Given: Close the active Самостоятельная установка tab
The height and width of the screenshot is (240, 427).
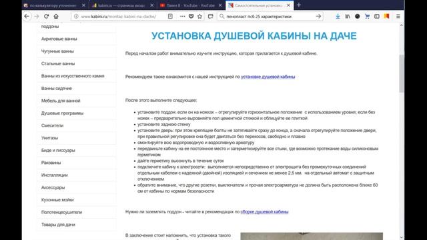Looking at the screenshot, I should [288, 5].
